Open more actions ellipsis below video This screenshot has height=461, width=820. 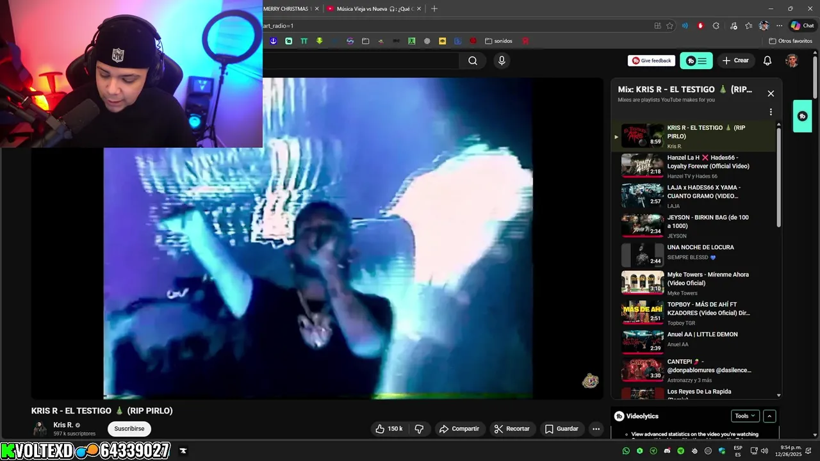[x=596, y=429]
